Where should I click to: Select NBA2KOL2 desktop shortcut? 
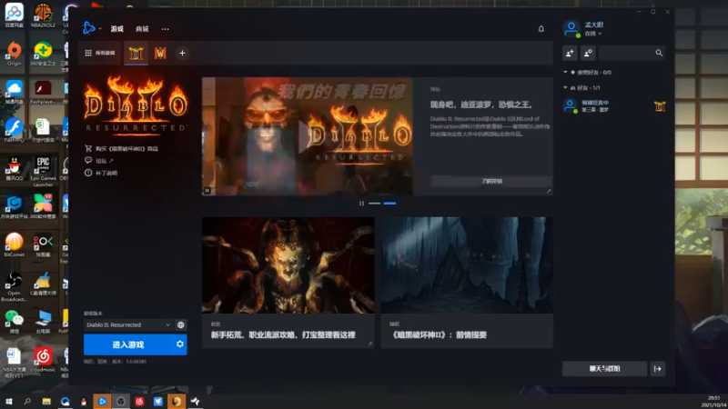coord(43,15)
